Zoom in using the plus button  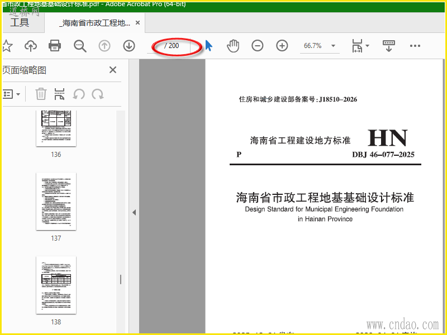[282, 46]
